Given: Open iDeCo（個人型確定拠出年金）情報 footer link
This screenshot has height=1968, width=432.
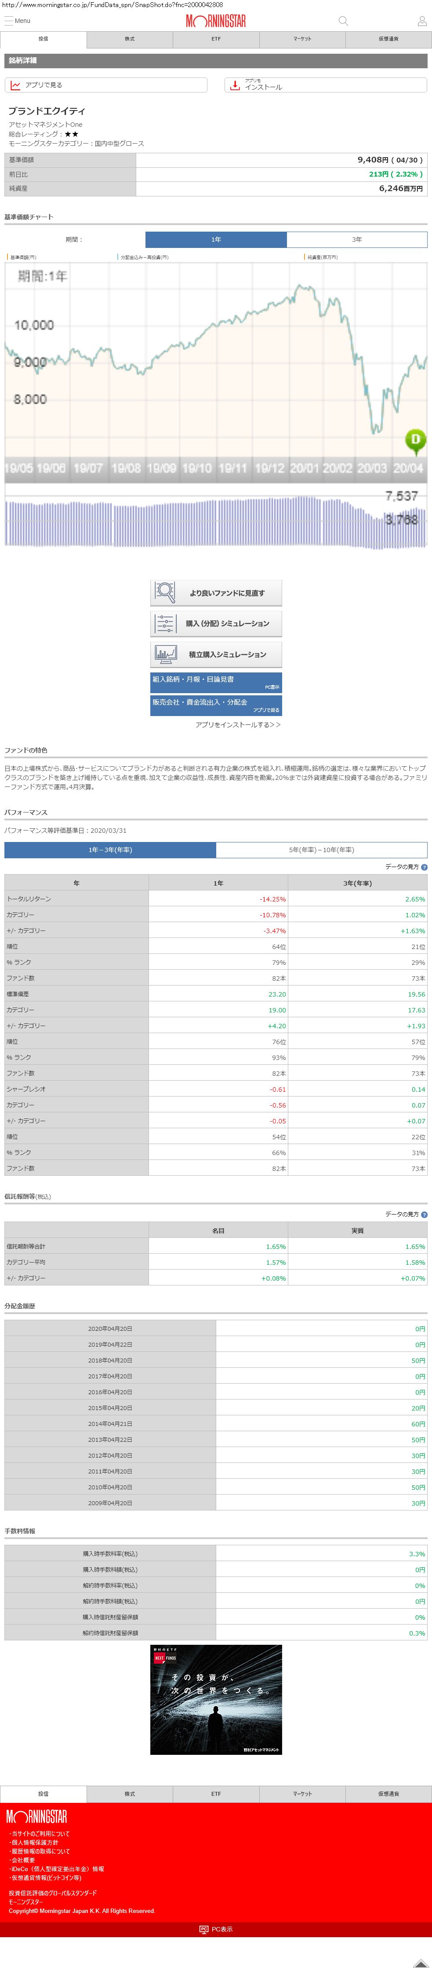Looking at the screenshot, I should [57, 1868].
